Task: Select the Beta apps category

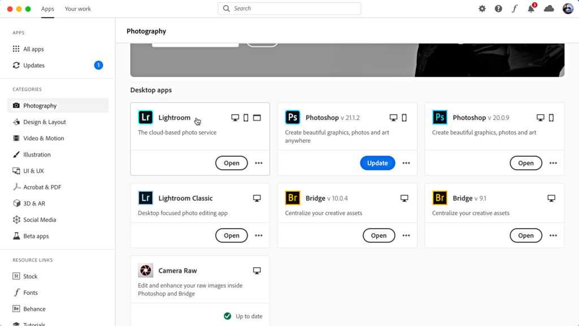Action: tap(58, 236)
